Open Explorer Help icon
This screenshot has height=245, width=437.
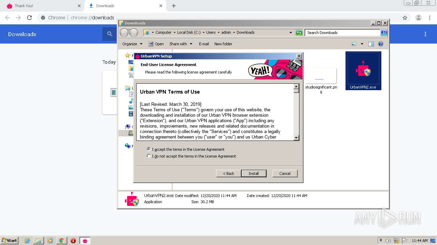pos(381,44)
